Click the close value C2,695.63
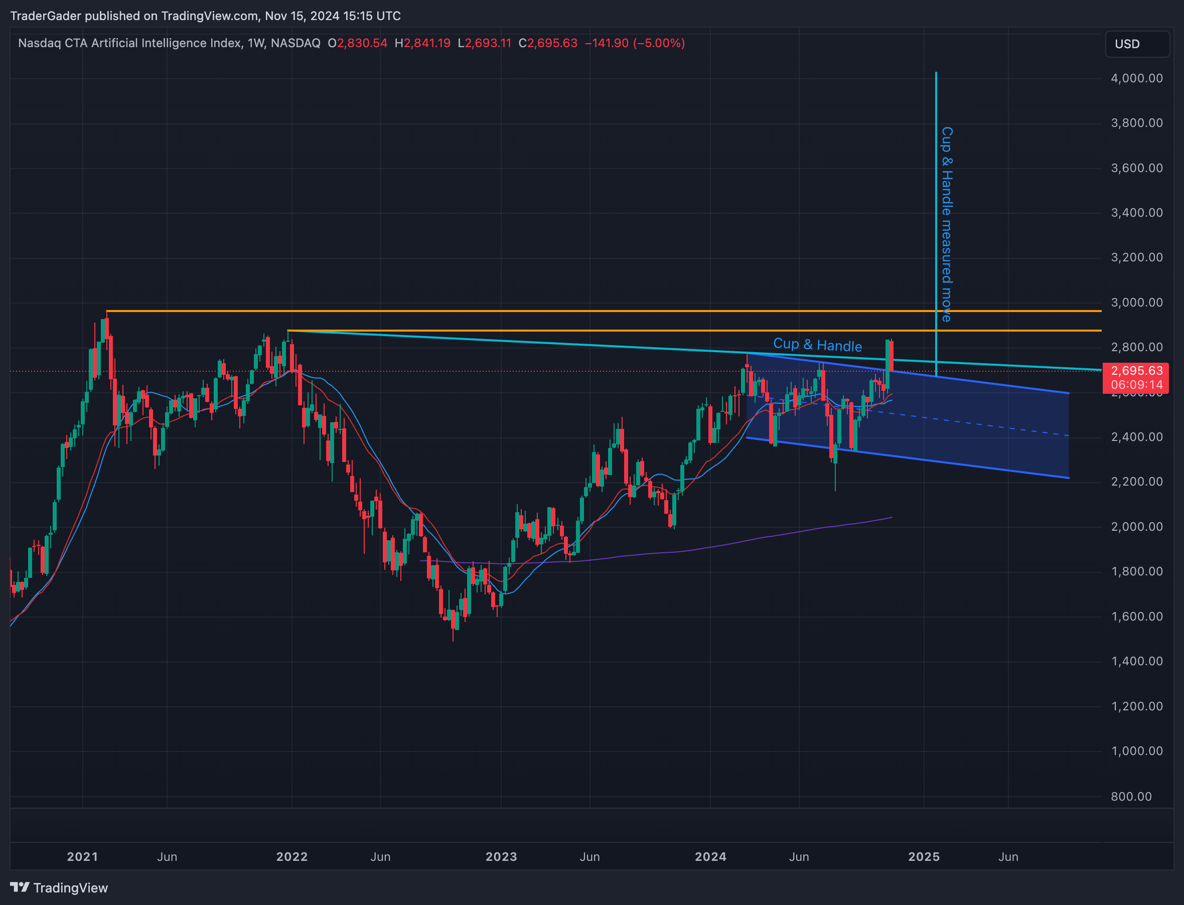The height and width of the screenshot is (905, 1184). (548, 43)
